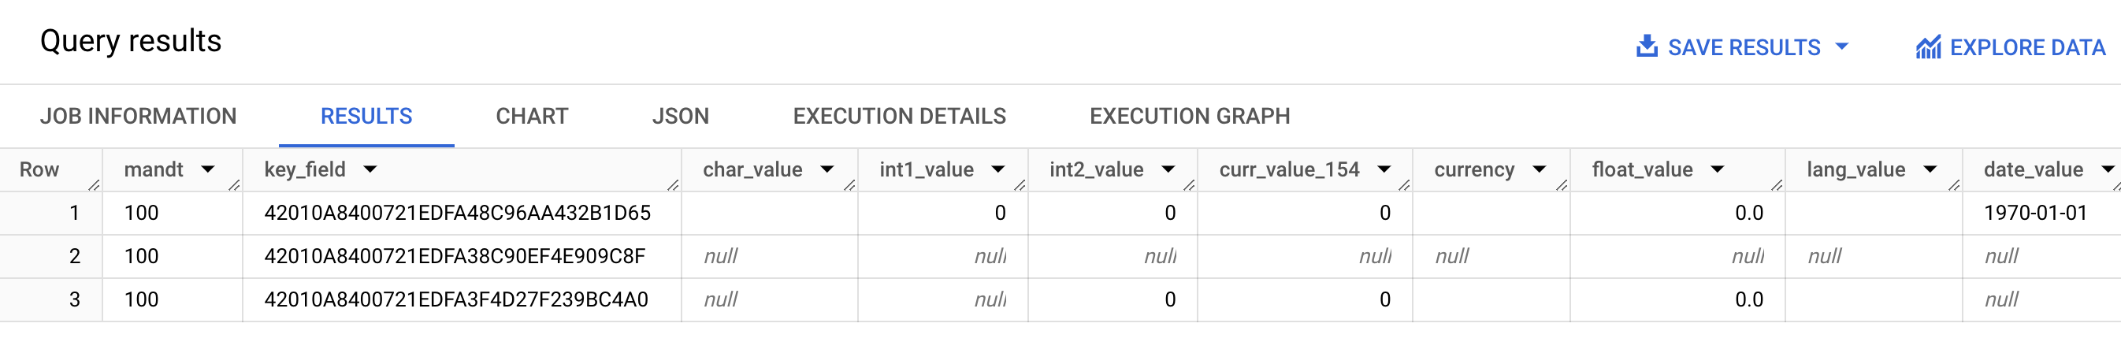This screenshot has width=2121, height=353.
Task: Open the JSON tab
Action: (x=680, y=116)
